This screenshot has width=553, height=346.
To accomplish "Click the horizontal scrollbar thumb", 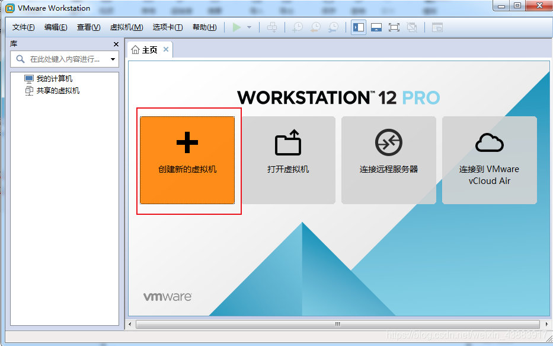I will click(337, 324).
